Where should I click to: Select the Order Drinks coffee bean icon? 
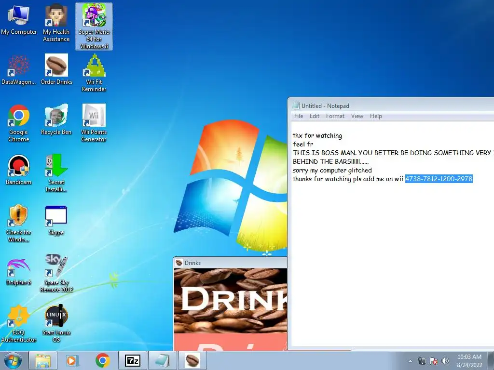pos(56,70)
